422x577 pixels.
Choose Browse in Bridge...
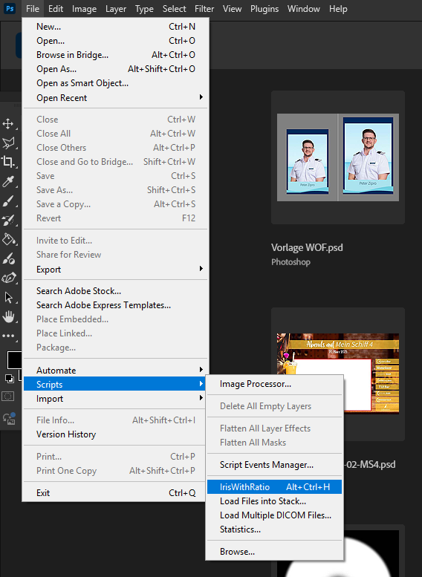(116, 55)
